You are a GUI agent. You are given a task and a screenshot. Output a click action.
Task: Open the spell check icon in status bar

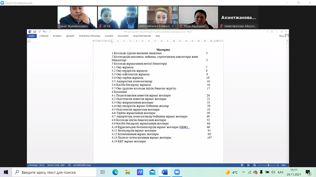69,165
